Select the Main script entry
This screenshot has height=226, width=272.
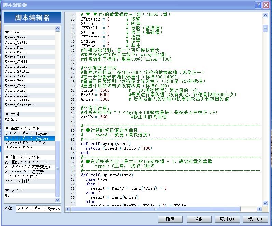click(x=30, y=196)
